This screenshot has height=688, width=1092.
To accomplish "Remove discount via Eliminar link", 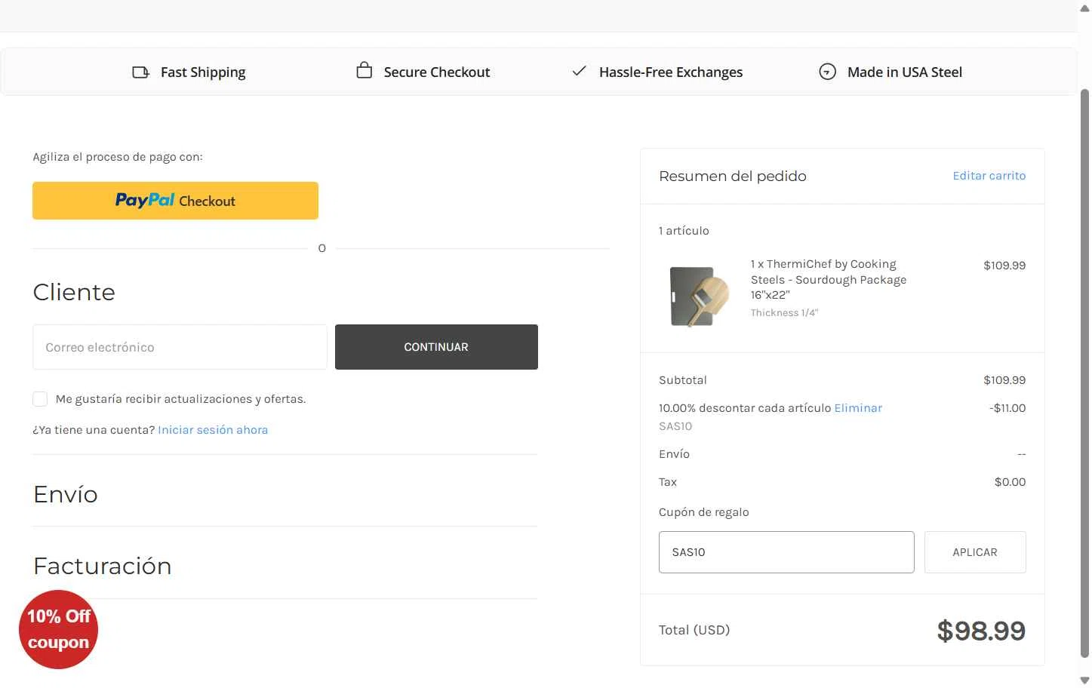I will pyautogui.click(x=858, y=408).
